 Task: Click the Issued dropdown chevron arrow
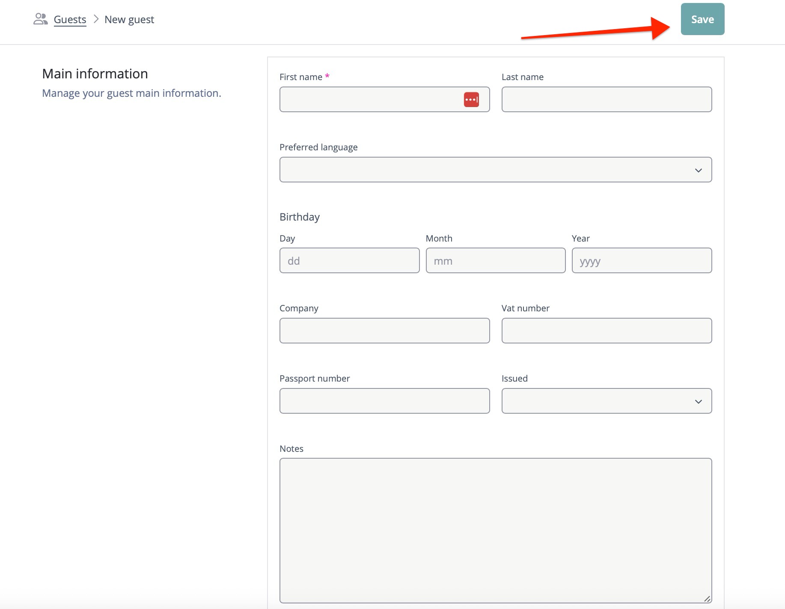point(698,402)
